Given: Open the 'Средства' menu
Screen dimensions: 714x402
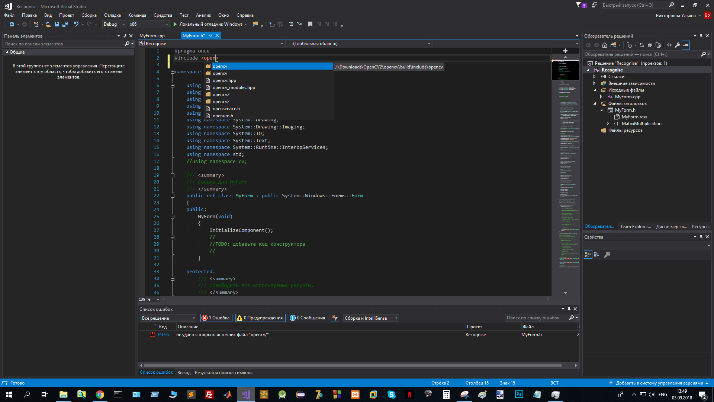Looking at the screenshot, I should point(163,15).
